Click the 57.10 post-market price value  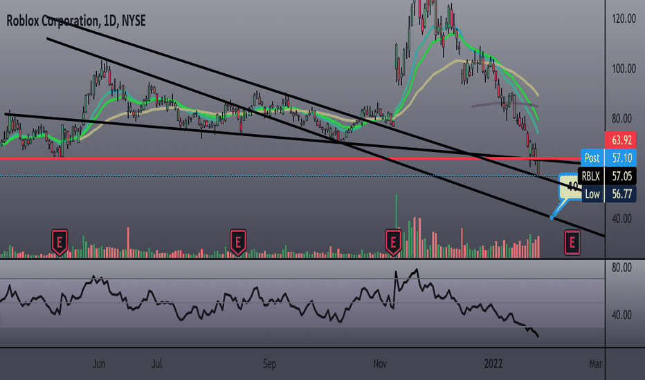[x=621, y=158]
